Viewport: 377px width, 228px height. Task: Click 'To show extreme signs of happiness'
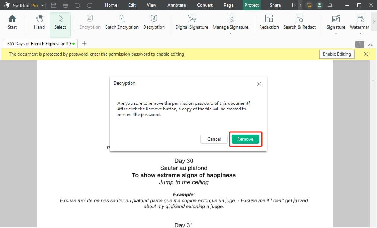pos(184,175)
